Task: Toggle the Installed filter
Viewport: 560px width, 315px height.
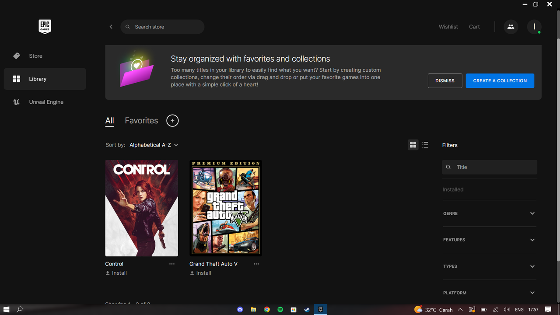Action: [453, 189]
